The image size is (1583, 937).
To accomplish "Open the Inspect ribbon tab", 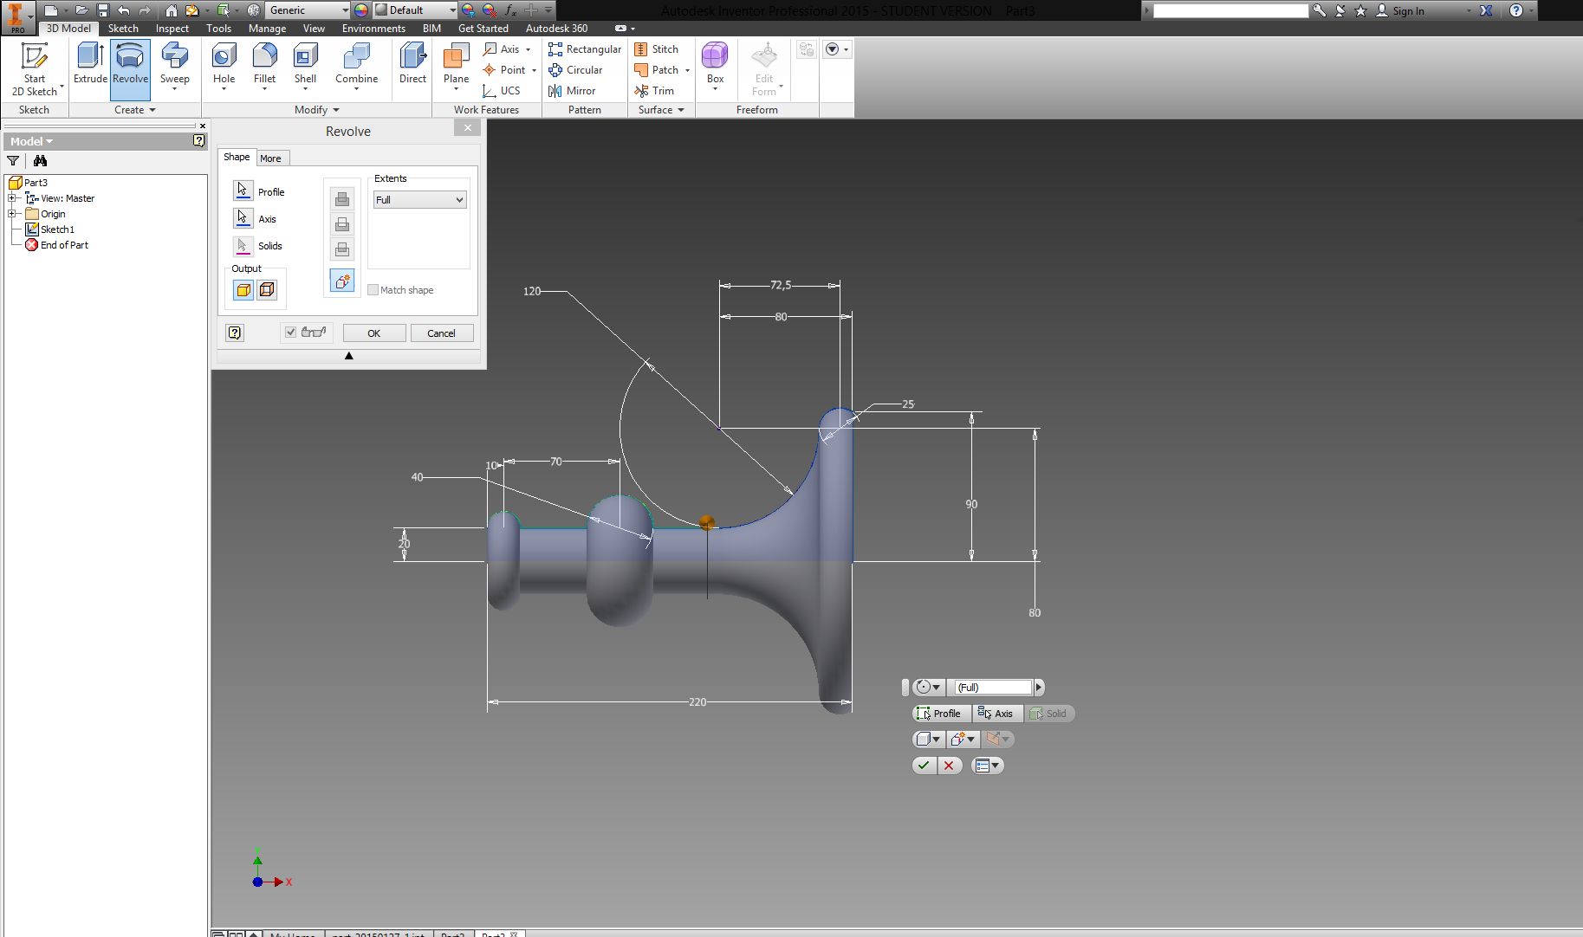I will (x=172, y=29).
